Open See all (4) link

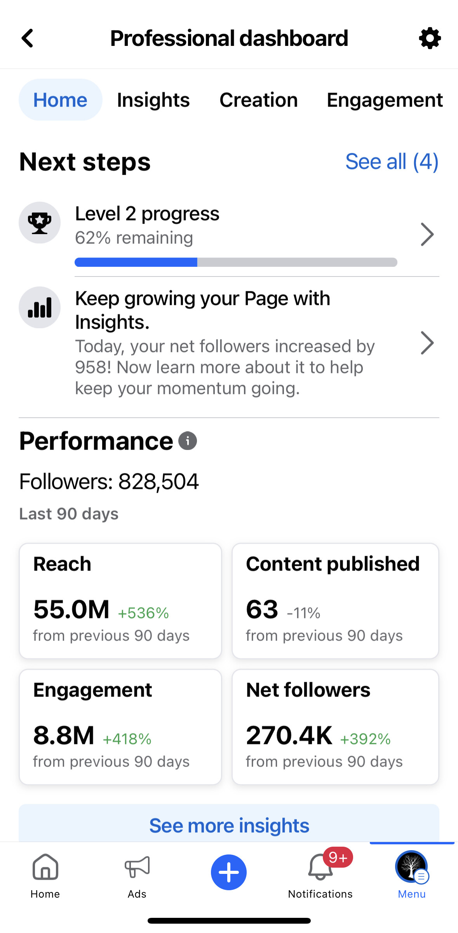tap(392, 161)
